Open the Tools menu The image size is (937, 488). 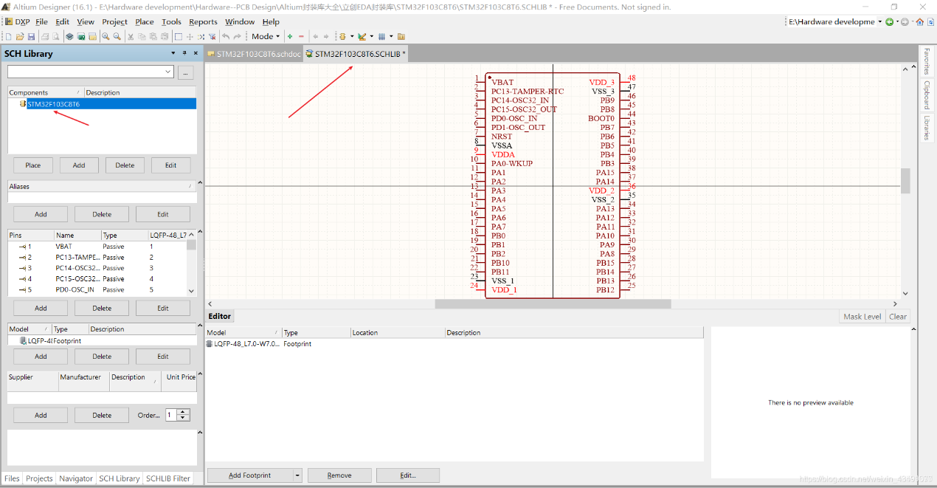pos(171,21)
